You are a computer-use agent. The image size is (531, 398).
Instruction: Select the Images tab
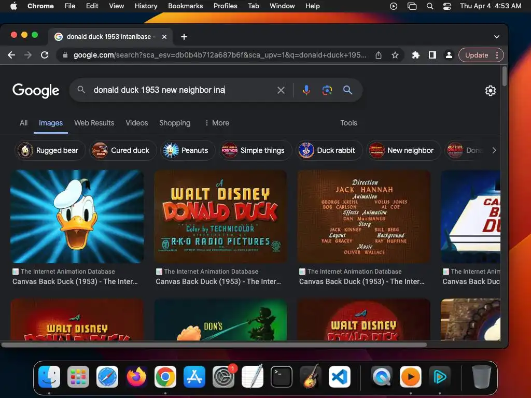point(51,123)
